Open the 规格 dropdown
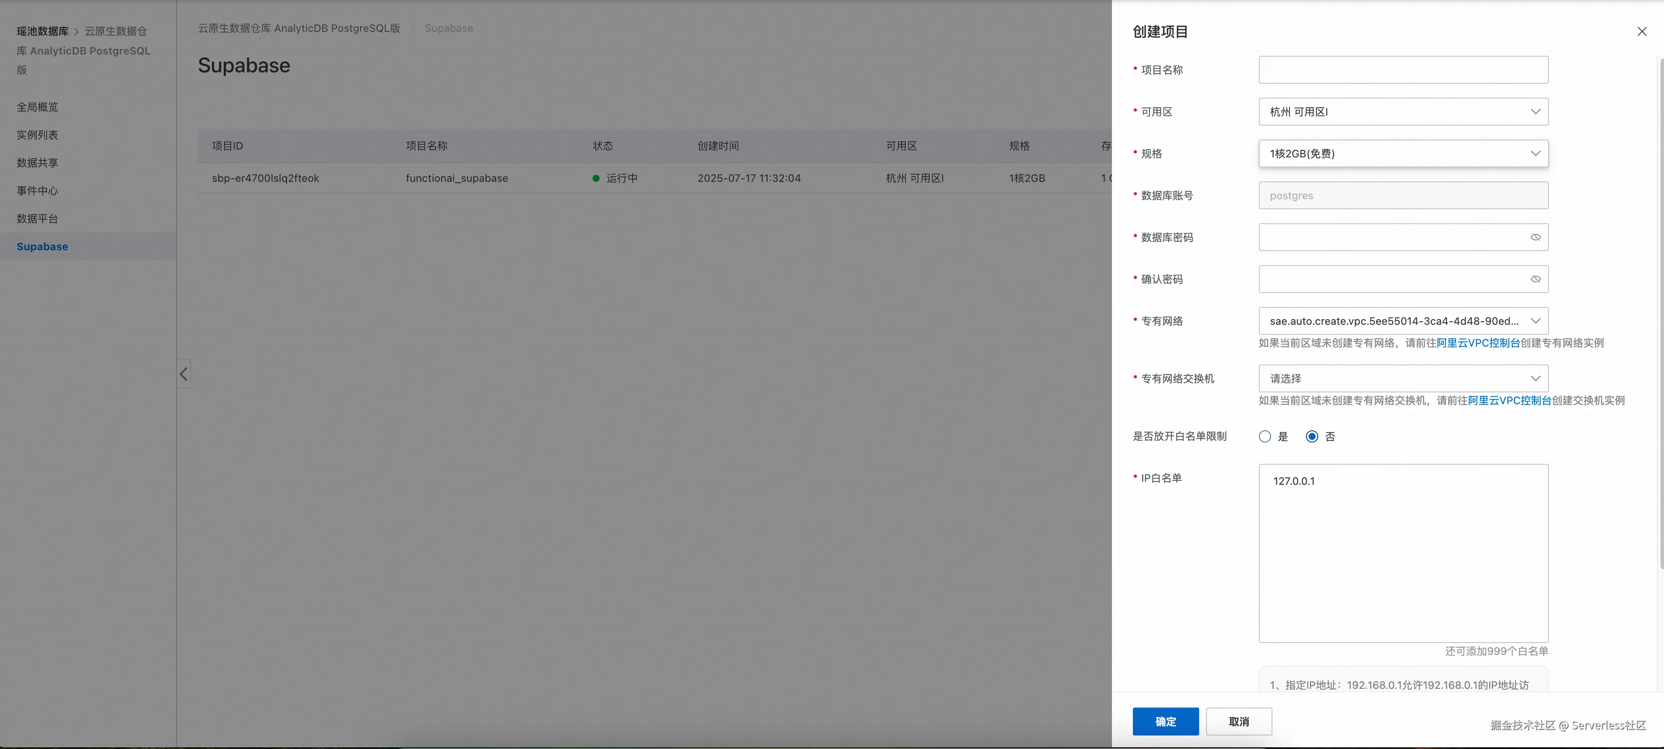 click(x=1403, y=153)
